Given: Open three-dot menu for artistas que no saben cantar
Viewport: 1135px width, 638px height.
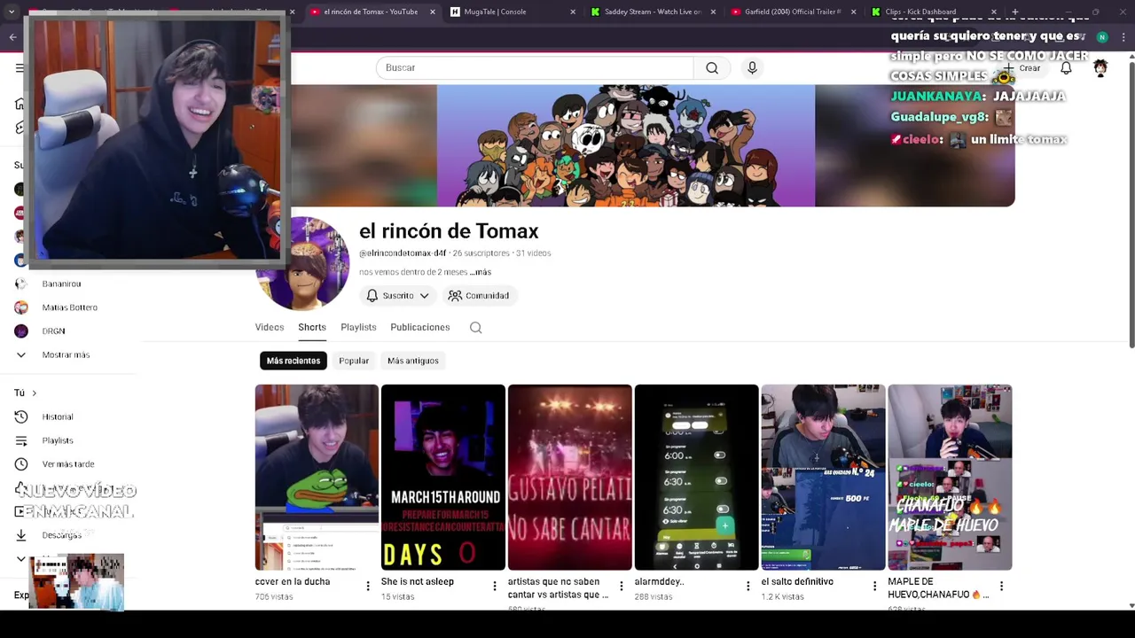Looking at the screenshot, I should click(622, 586).
